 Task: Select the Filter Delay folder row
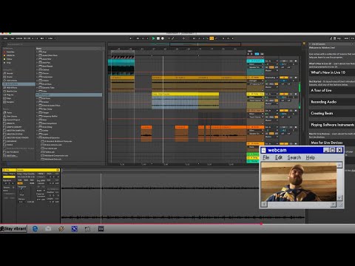[69, 109]
